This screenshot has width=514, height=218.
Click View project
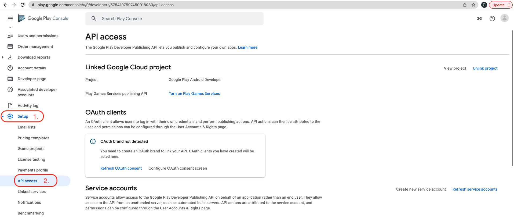pyautogui.click(x=455, y=68)
